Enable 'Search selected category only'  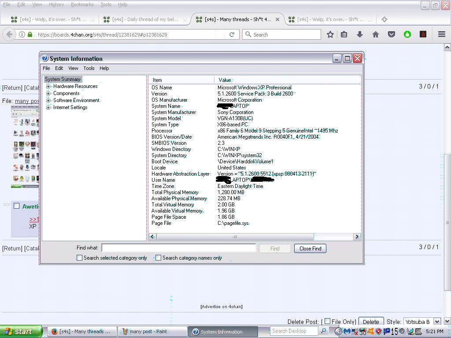coord(79,258)
